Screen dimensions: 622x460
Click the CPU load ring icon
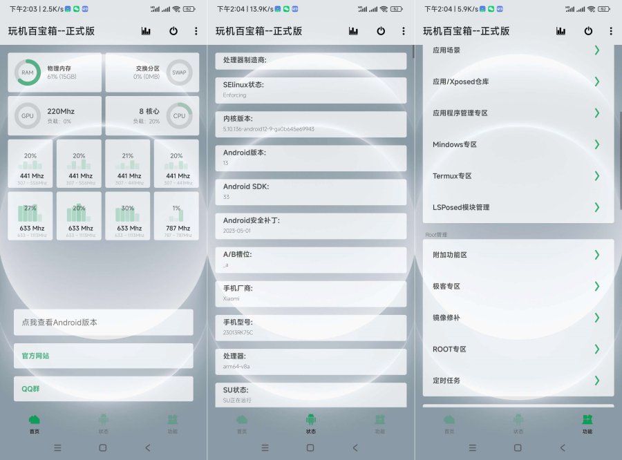point(180,116)
